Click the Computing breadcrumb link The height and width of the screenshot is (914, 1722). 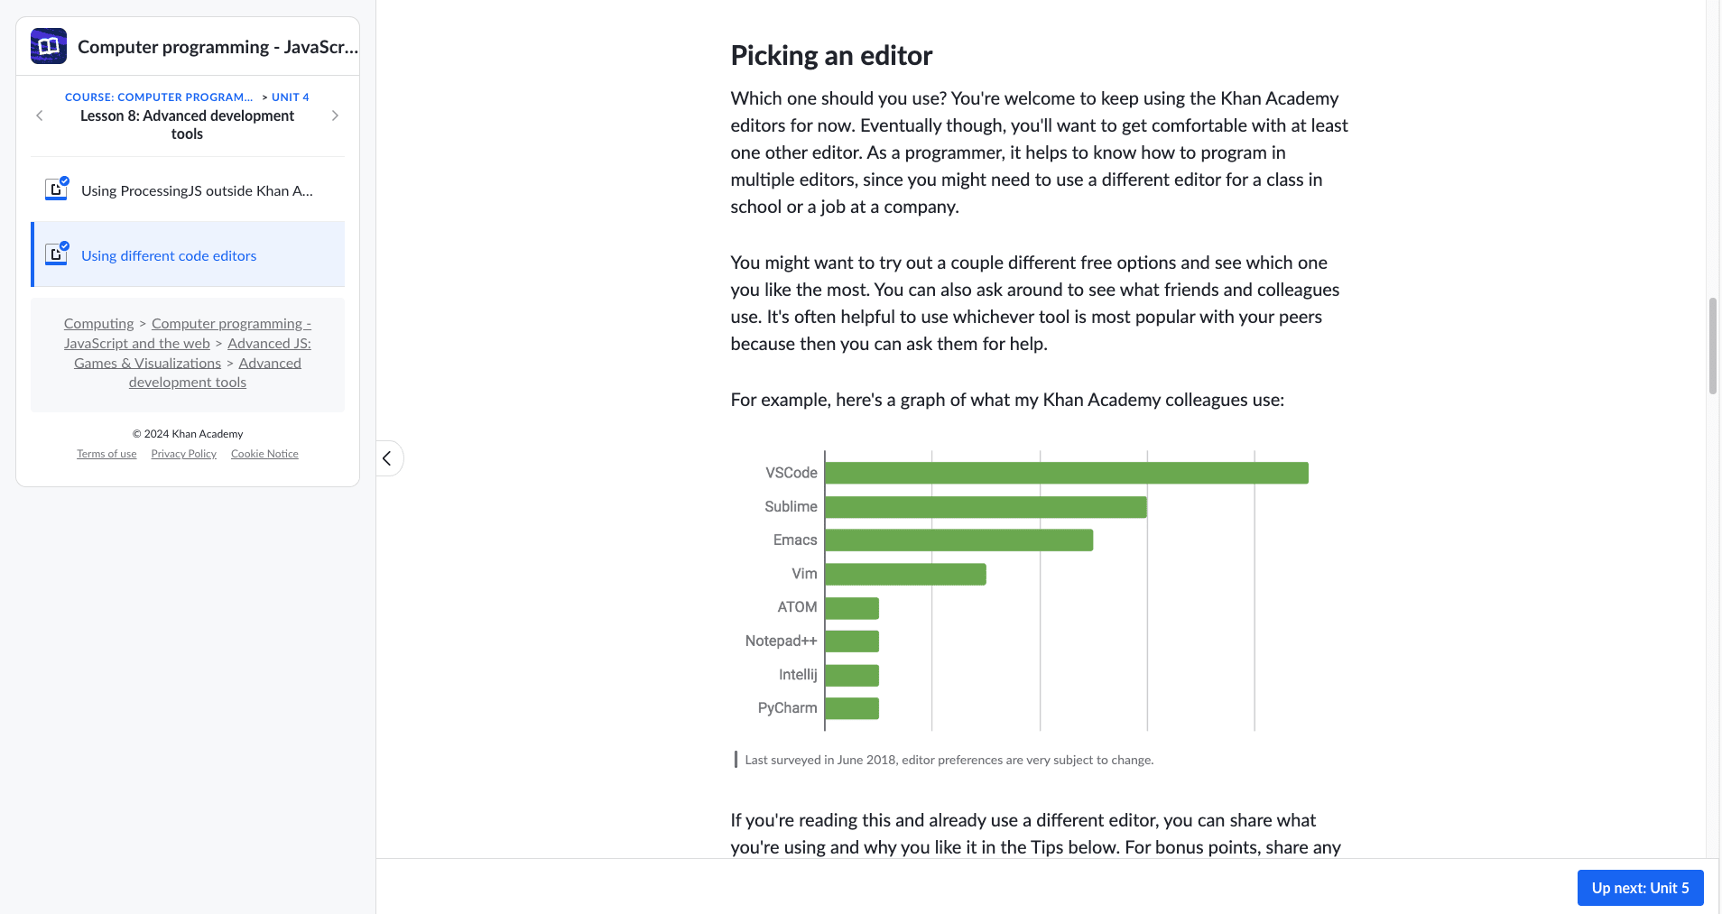click(x=98, y=323)
